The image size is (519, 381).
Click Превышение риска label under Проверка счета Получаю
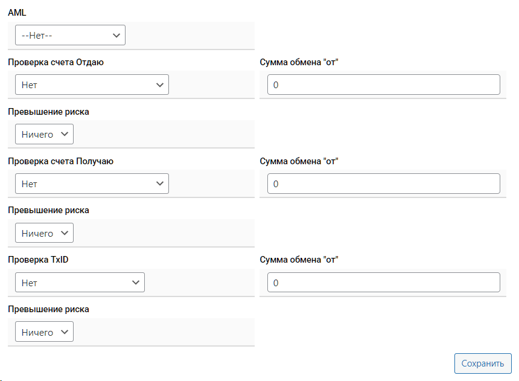point(48,210)
